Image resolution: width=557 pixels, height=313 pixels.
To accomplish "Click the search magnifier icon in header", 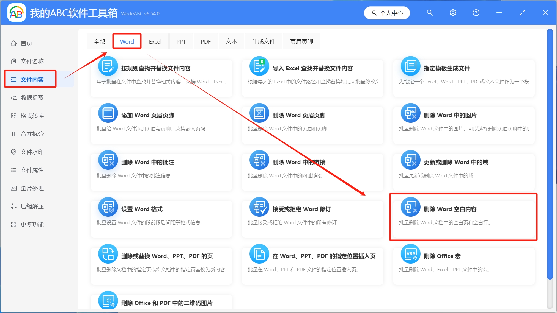I will coord(430,13).
